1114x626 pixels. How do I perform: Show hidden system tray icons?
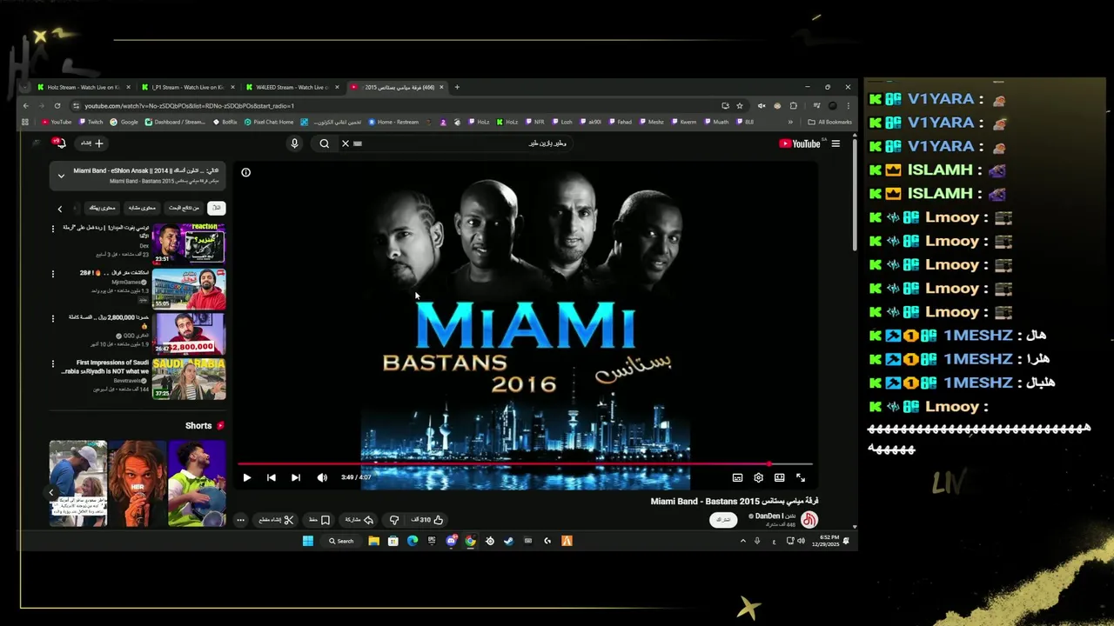[x=742, y=541]
